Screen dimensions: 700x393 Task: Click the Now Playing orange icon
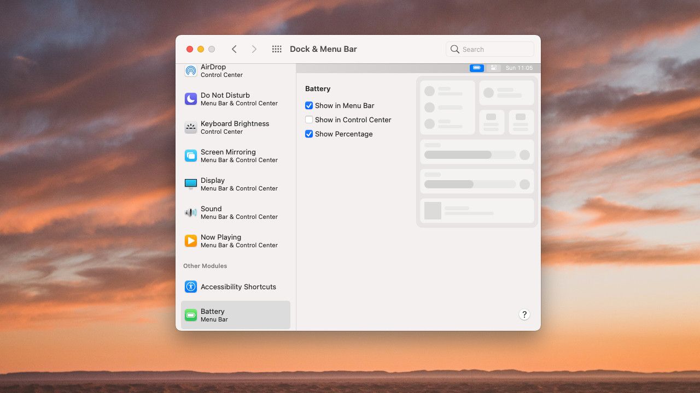tap(190, 241)
